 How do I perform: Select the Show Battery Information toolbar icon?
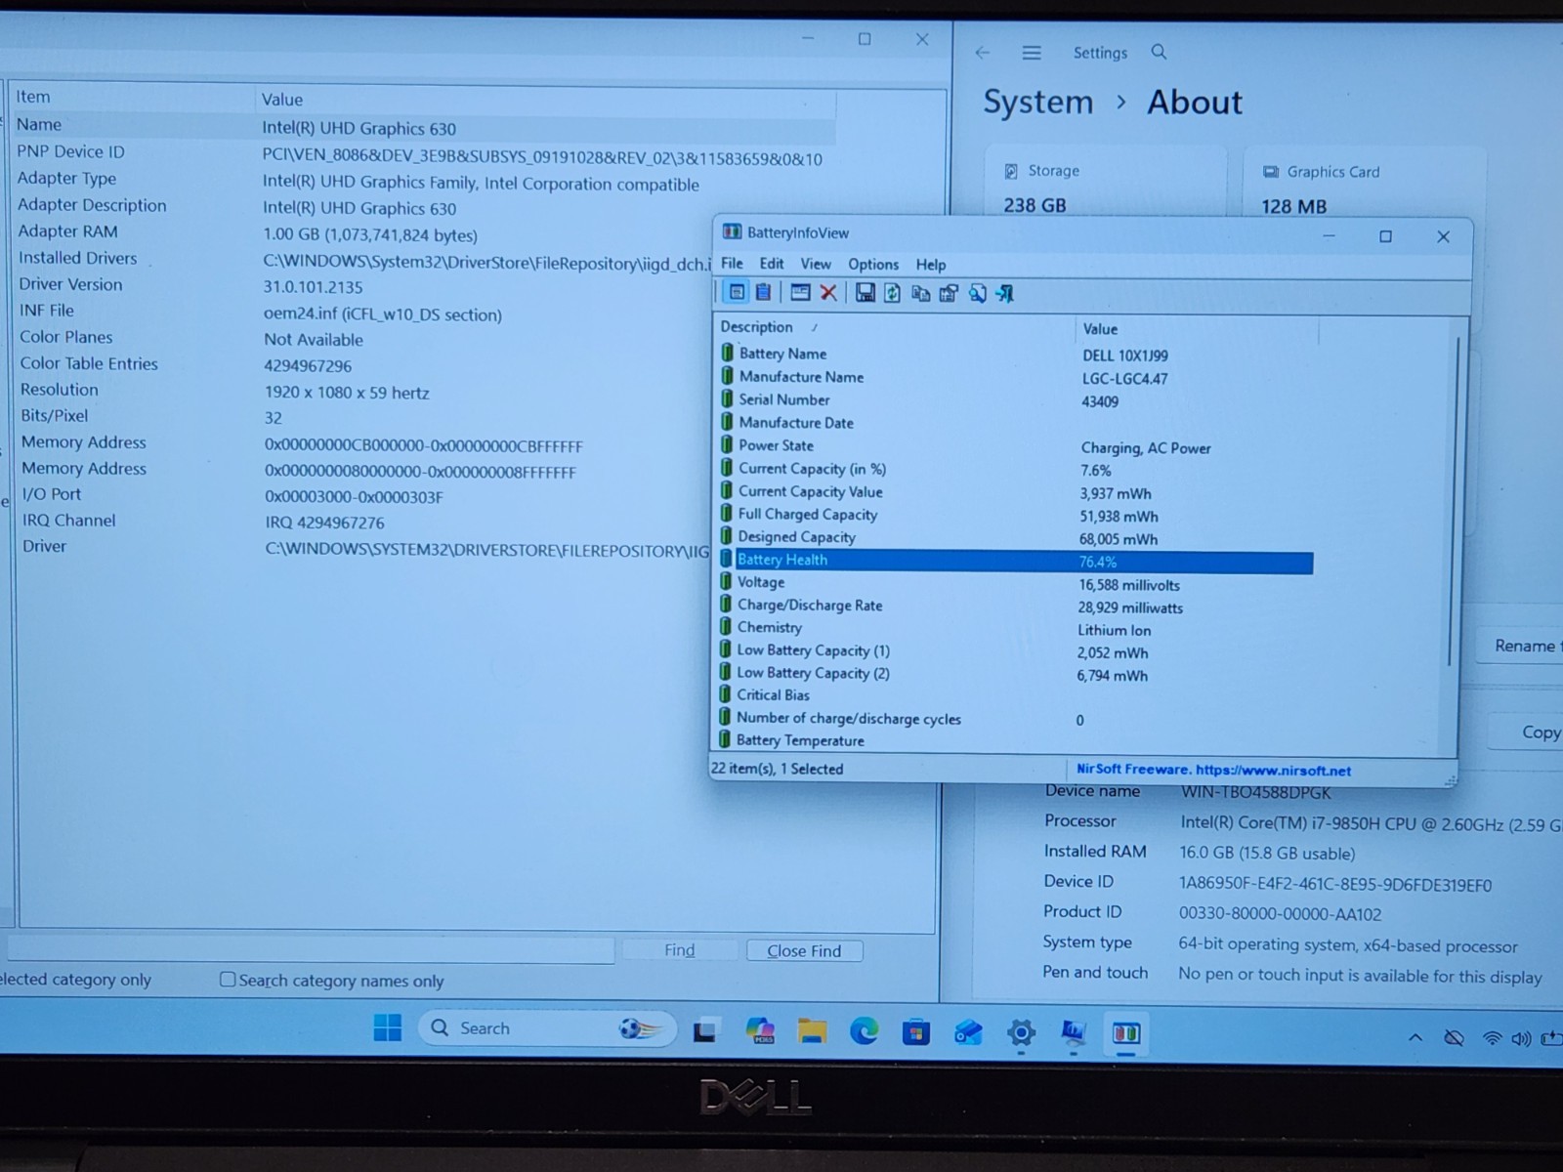(737, 292)
